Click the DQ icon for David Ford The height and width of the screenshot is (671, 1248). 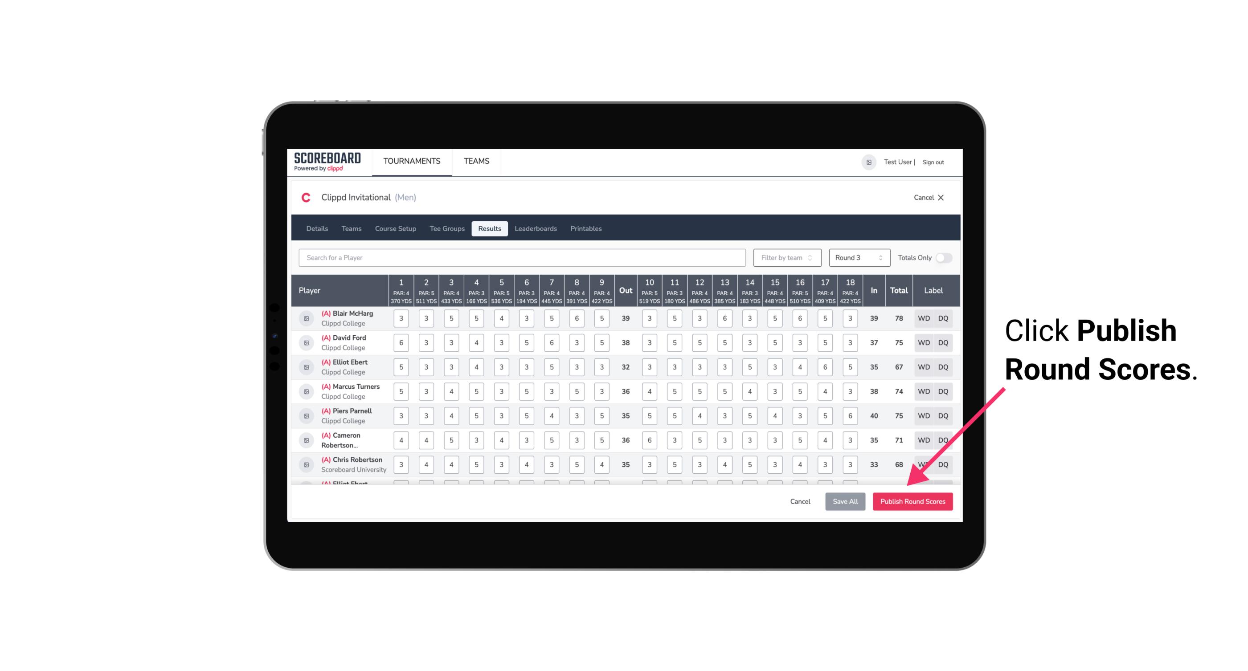click(x=943, y=343)
